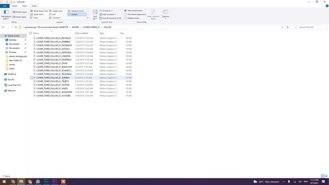Select the View ribbon tab
Screen dimensions: 329x185
[34, 6]
